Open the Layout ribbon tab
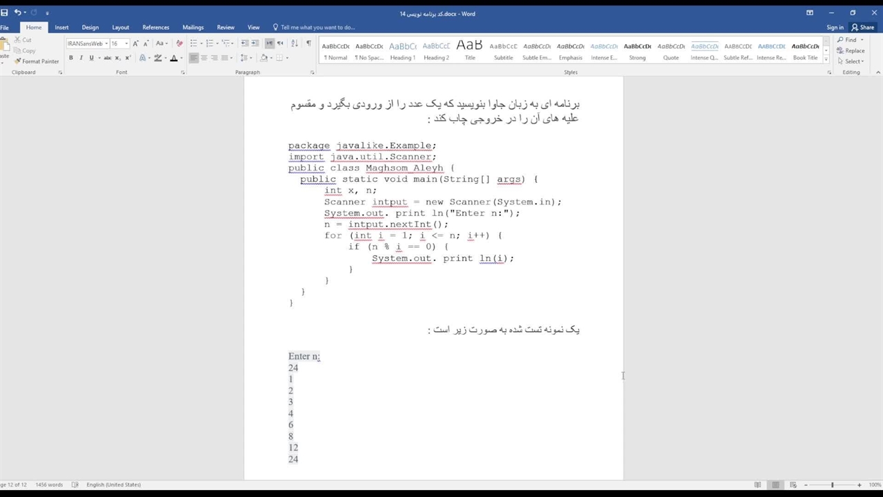This screenshot has width=883, height=497. click(121, 28)
